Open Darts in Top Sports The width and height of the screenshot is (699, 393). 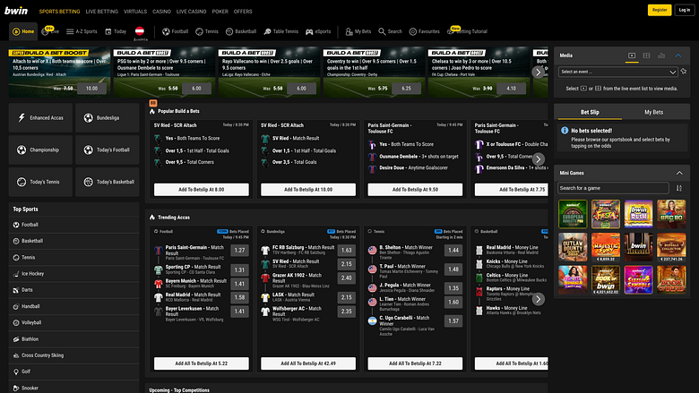(74, 290)
